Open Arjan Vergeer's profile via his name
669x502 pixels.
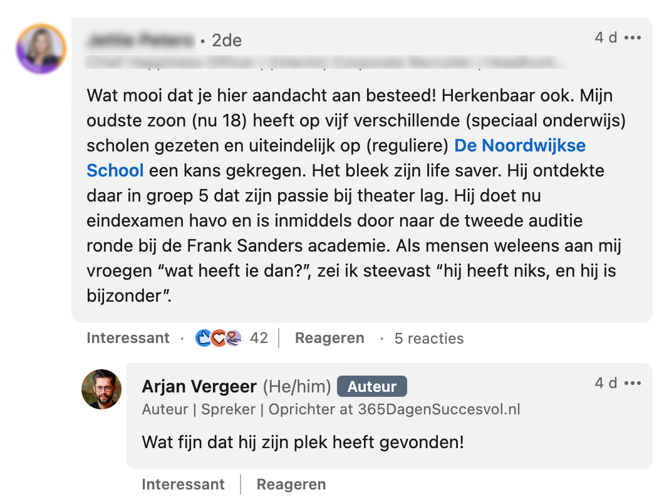[x=199, y=387]
